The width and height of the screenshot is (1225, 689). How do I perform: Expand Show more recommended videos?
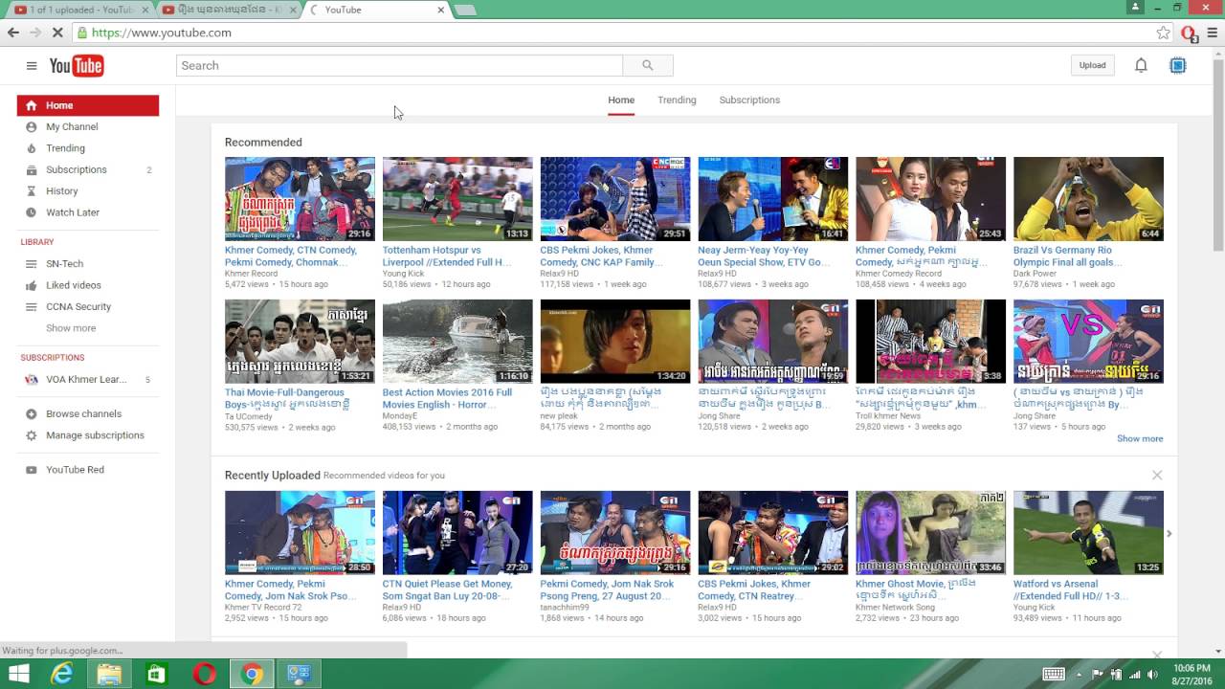pyautogui.click(x=1140, y=438)
